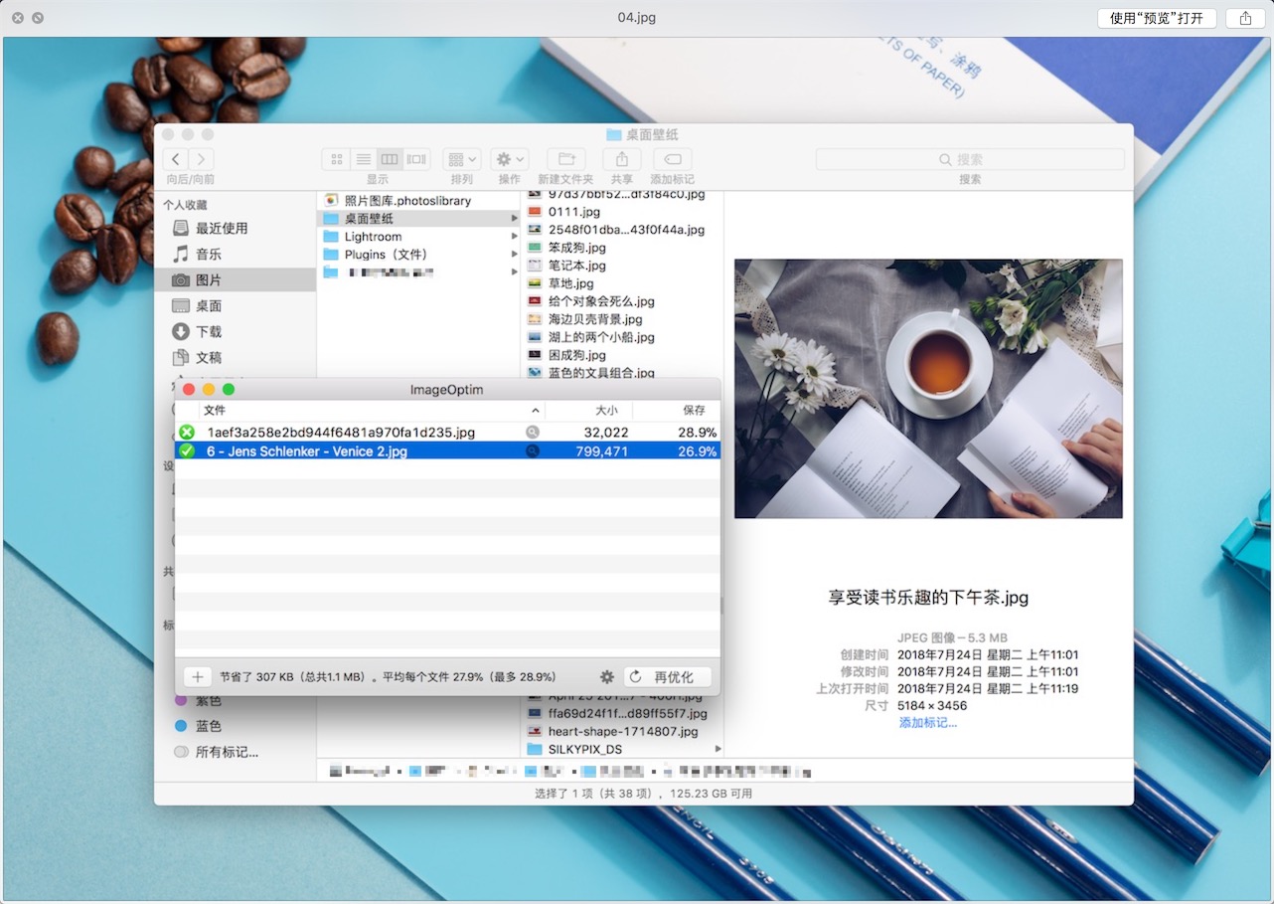Go forward in the Finder window
The image size is (1274, 904).
pos(202,159)
